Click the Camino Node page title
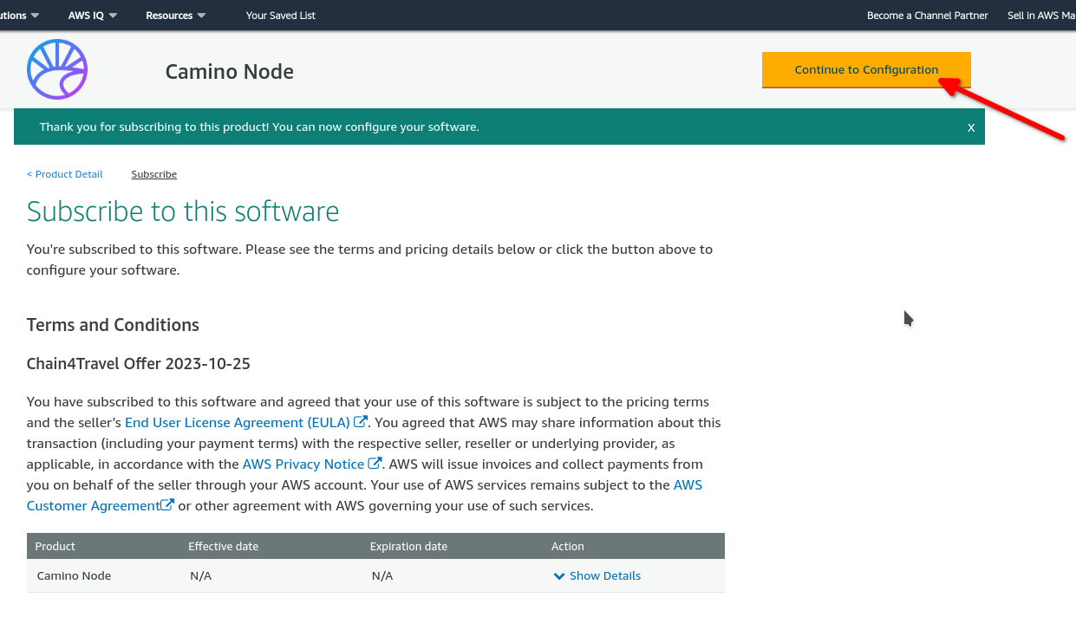 point(230,72)
